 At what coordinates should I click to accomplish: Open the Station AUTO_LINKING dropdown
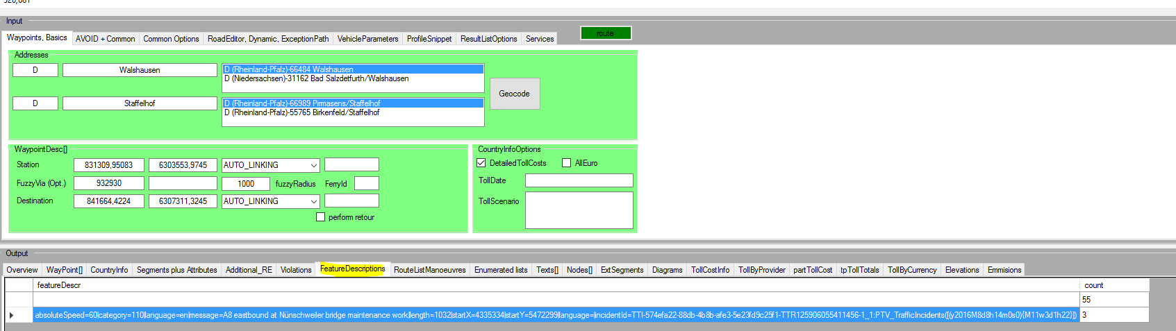313,165
